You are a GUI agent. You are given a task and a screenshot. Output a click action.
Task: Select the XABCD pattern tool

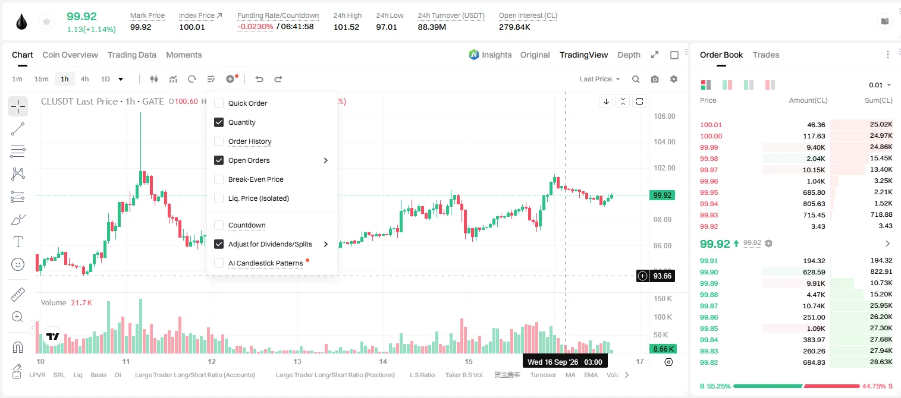(x=18, y=173)
